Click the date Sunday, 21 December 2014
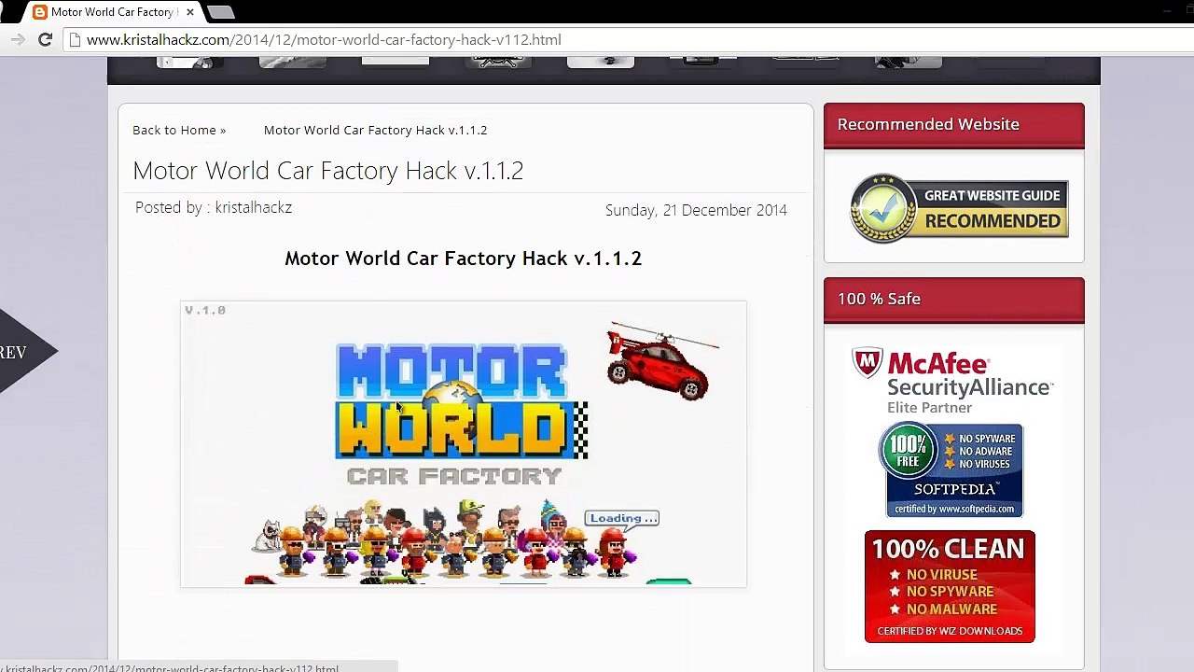Image resolution: width=1194 pixels, height=672 pixels. coord(696,210)
